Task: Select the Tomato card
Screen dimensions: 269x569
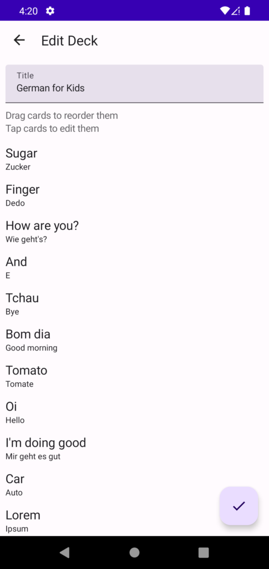Action: pyautogui.click(x=134, y=376)
